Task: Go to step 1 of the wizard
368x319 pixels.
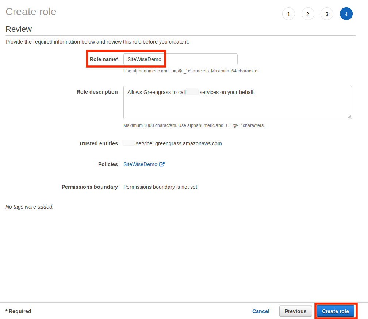Action: tap(288, 14)
